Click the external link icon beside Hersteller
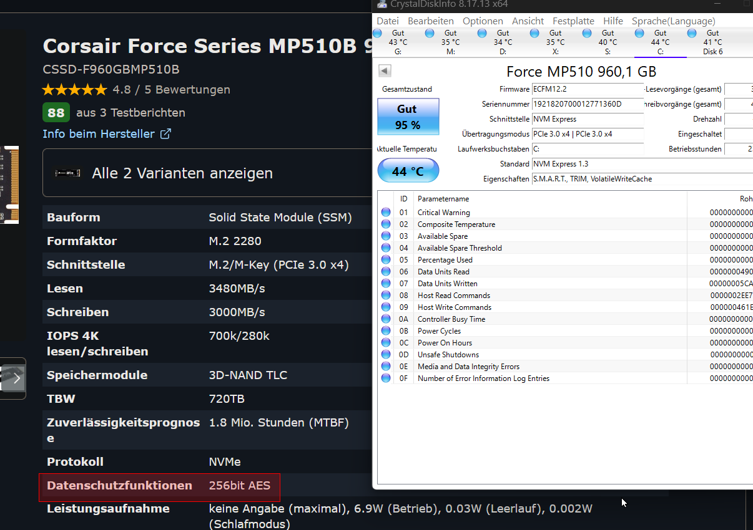 click(166, 133)
